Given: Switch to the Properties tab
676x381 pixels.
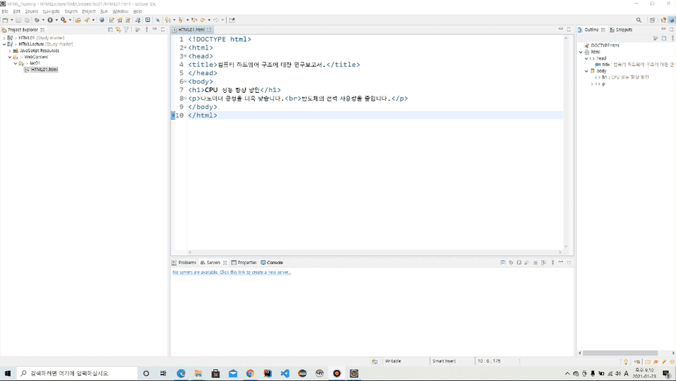Looking at the screenshot, I should pyautogui.click(x=244, y=262).
